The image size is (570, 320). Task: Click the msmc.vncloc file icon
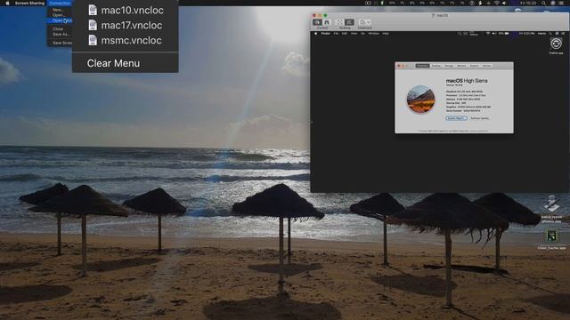click(93, 40)
